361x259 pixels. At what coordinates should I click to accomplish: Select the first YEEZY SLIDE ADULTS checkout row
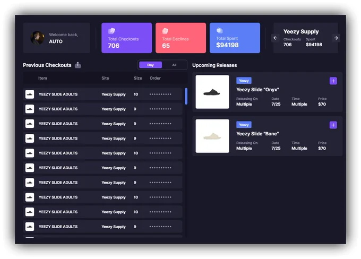coord(102,94)
